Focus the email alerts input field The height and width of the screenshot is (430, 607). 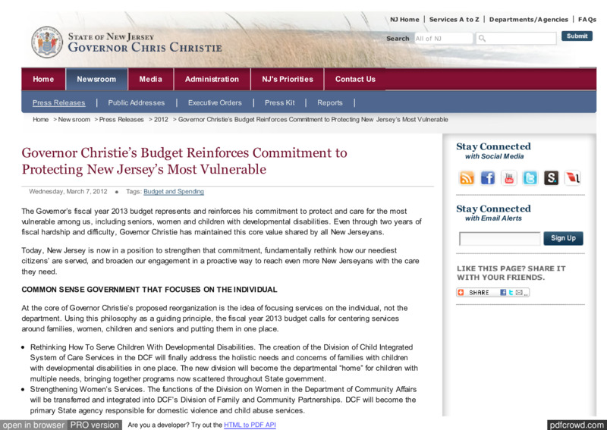[x=499, y=238]
